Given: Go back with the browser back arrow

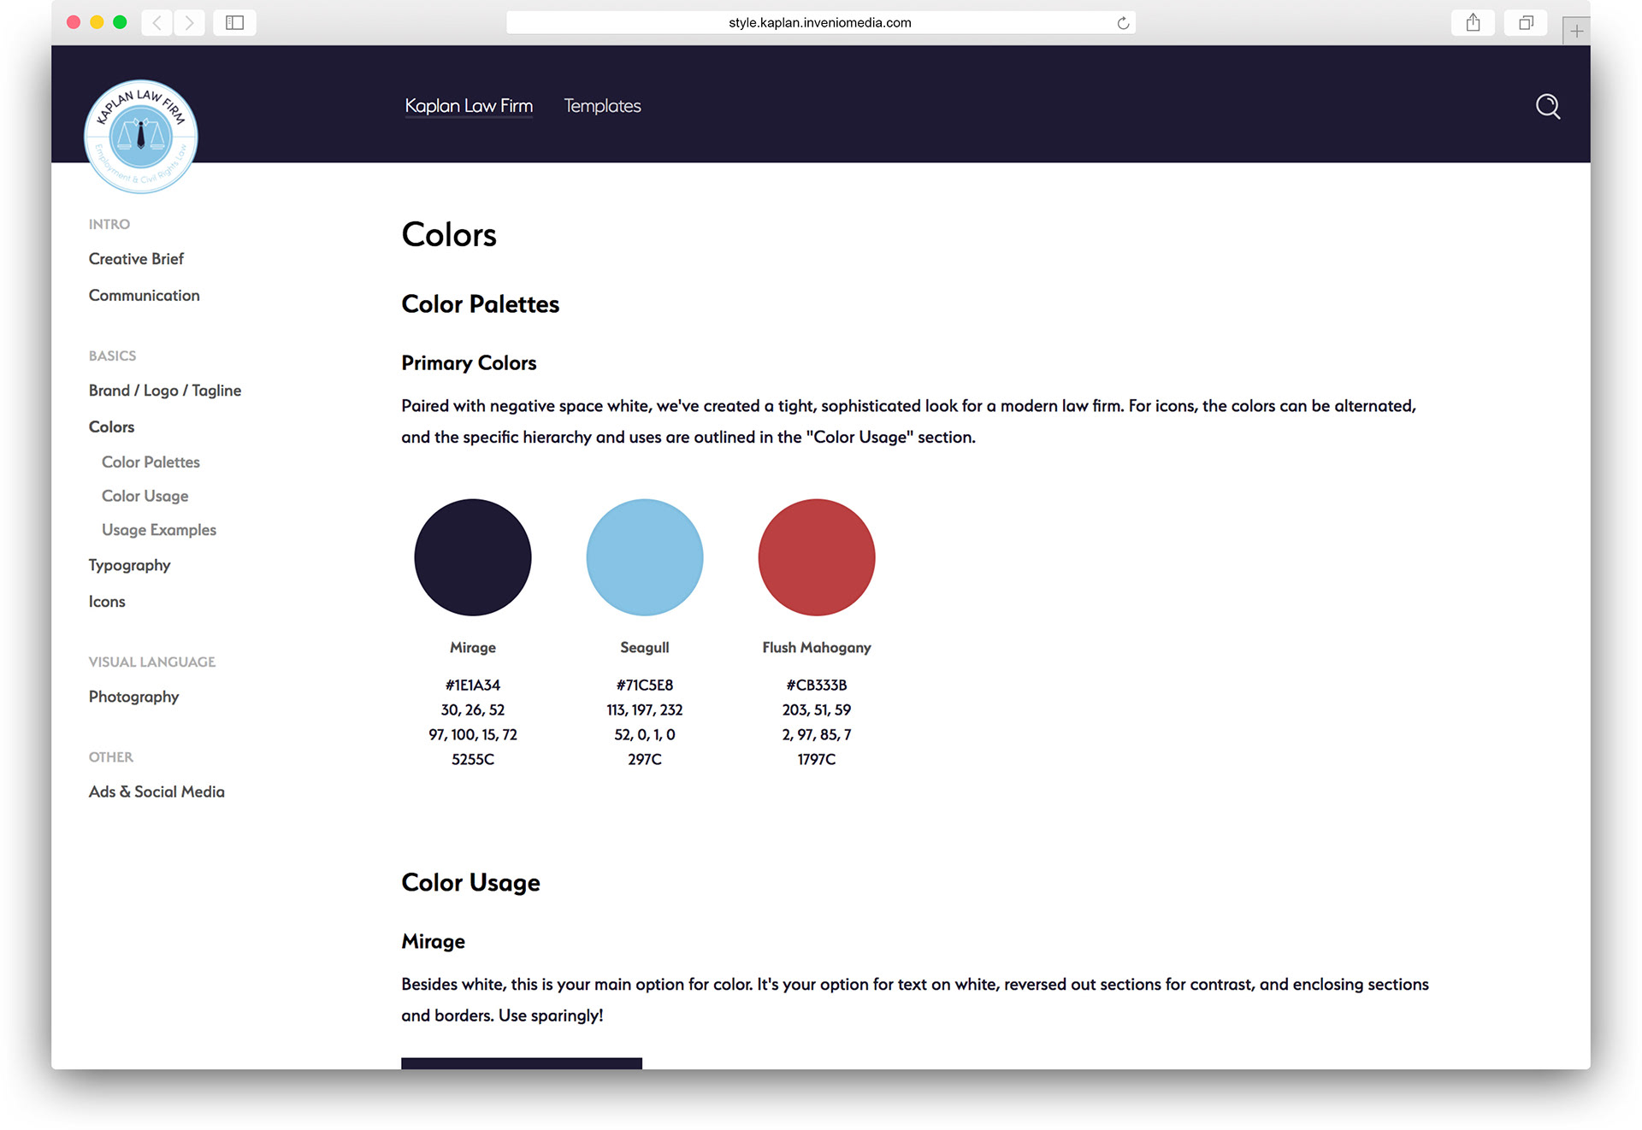Looking at the screenshot, I should click(157, 22).
